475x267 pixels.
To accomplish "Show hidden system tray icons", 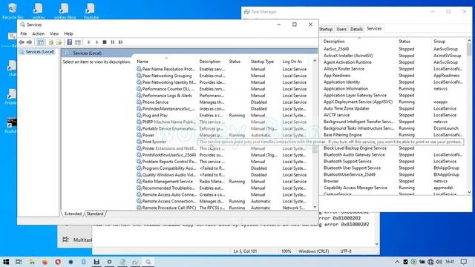I will [x=397, y=262].
